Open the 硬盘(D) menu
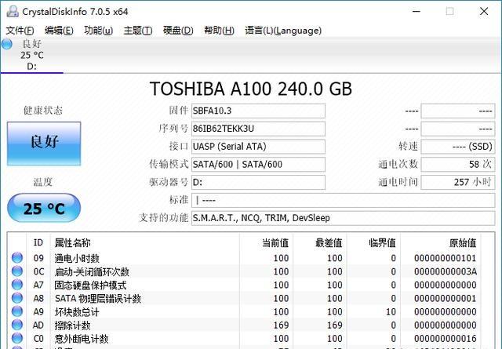This screenshot has height=349, width=502. 178,31
